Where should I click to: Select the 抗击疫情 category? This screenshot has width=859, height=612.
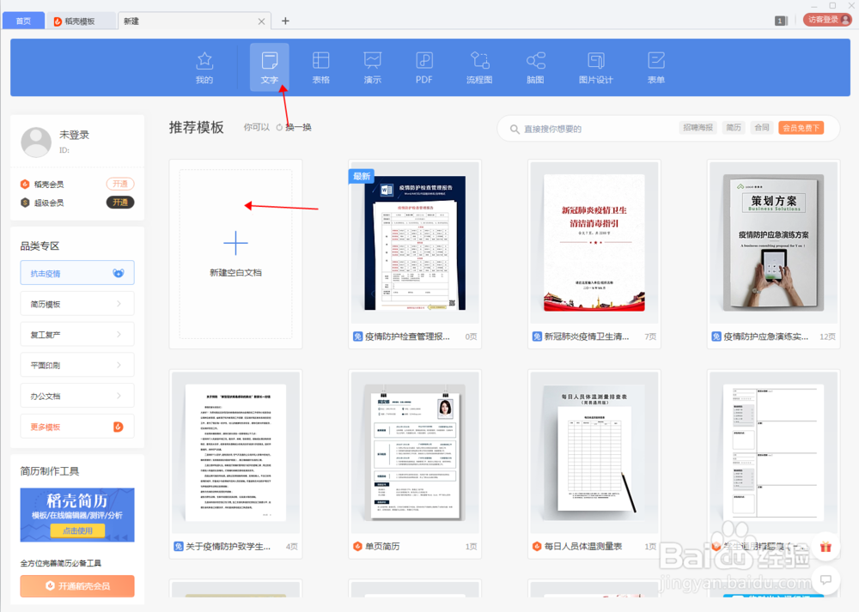[77, 273]
